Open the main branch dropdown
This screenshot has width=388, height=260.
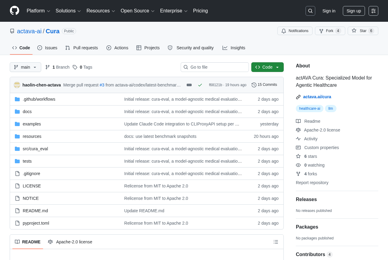pos(25,67)
